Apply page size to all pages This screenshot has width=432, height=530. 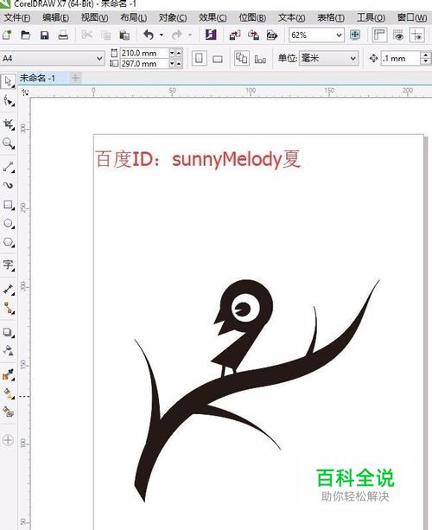pyautogui.click(x=242, y=59)
